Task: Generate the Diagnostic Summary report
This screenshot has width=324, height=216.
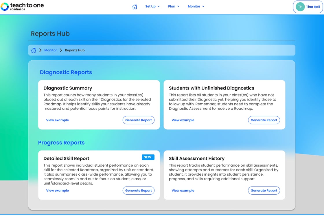Action: pos(139,120)
